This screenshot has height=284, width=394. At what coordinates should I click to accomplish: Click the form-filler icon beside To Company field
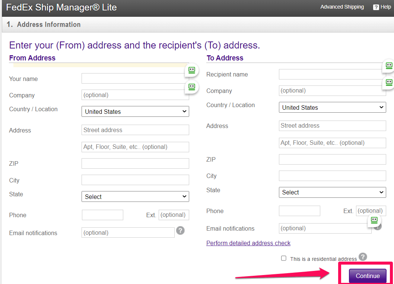click(388, 82)
